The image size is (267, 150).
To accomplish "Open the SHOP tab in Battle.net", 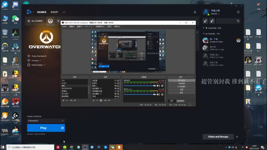I will (x=54, y=12).
